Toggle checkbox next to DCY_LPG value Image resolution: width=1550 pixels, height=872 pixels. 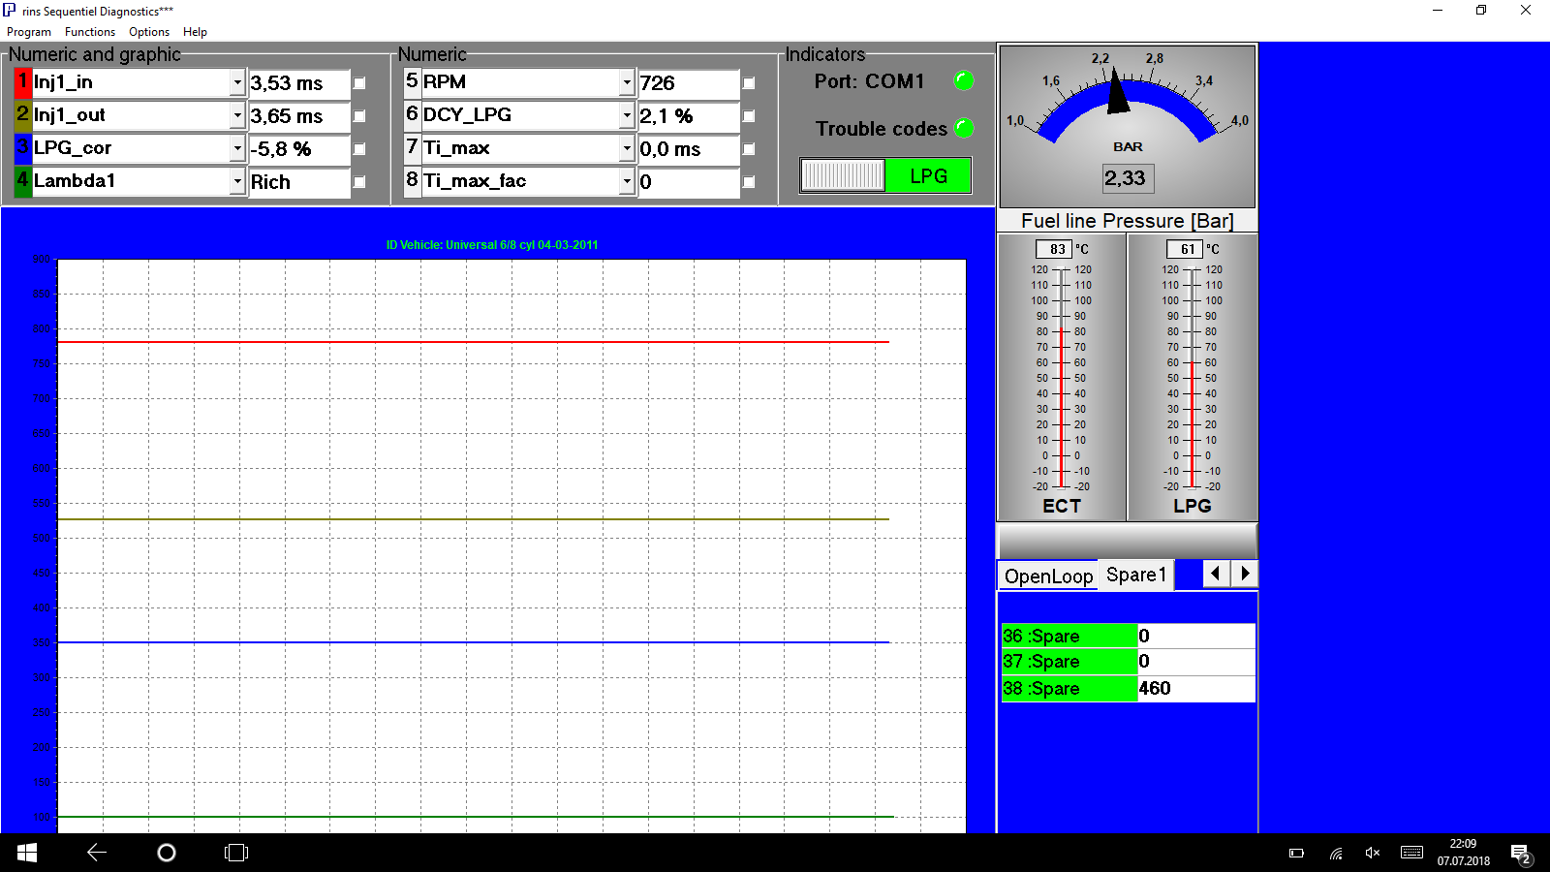[749, 116]
